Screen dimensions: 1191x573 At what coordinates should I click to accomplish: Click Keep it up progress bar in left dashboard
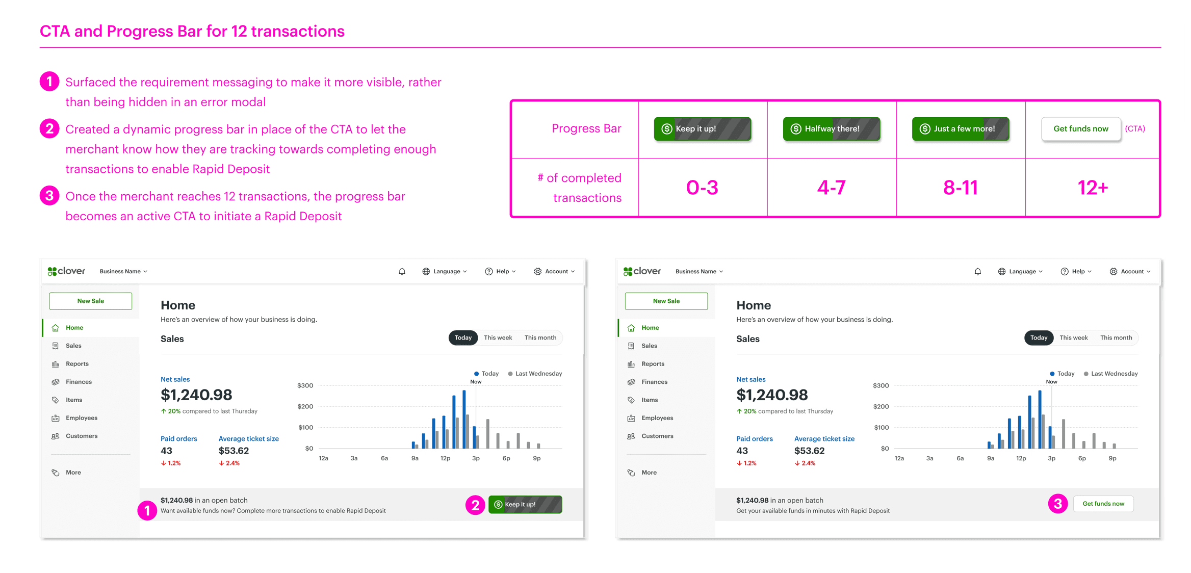point(525,505)
